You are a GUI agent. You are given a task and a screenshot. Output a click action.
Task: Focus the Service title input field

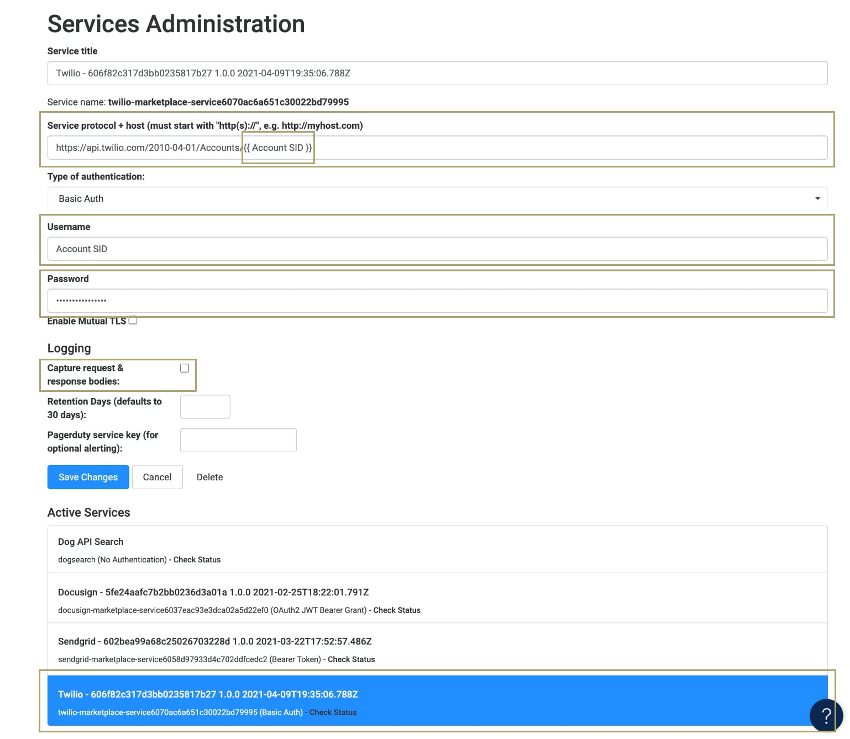437,73
